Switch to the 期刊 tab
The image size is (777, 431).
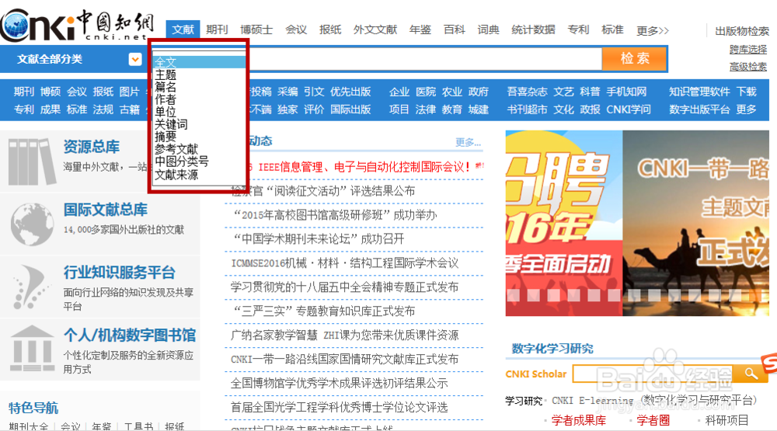pos(217,30)
